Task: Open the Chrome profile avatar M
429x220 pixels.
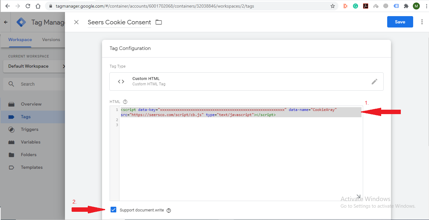Action: tap(416, 6)
